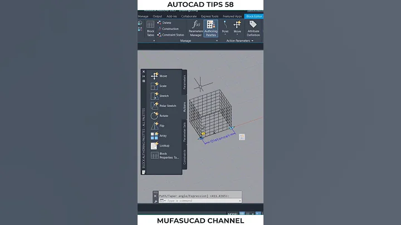
Task: Open the Express Tools tab
Action: 210,16
